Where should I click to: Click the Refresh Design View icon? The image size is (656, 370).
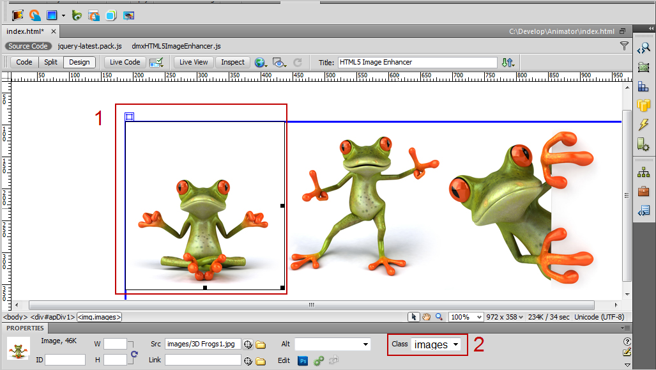point(298,63)
